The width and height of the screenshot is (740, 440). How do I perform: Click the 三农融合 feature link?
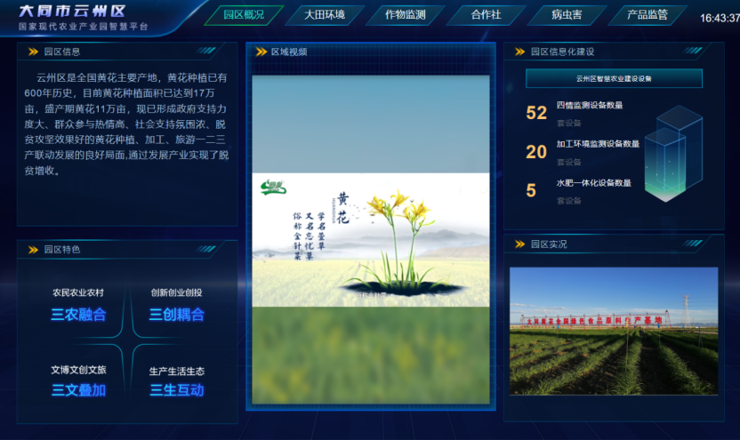(x=78, y=314)
